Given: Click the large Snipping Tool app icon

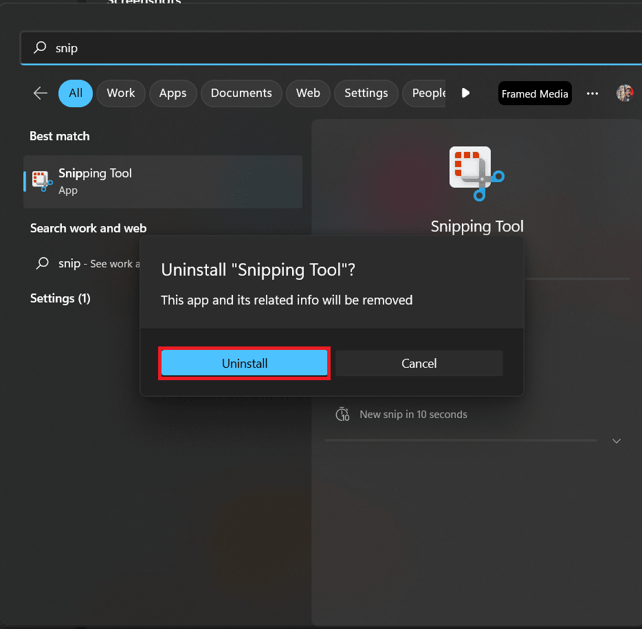Looking at the screenshot, I should [476, 174].
